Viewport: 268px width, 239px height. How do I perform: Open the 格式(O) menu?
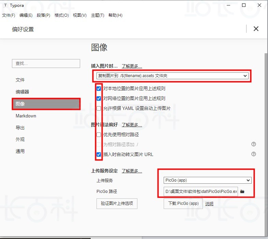tap(61, 15)
